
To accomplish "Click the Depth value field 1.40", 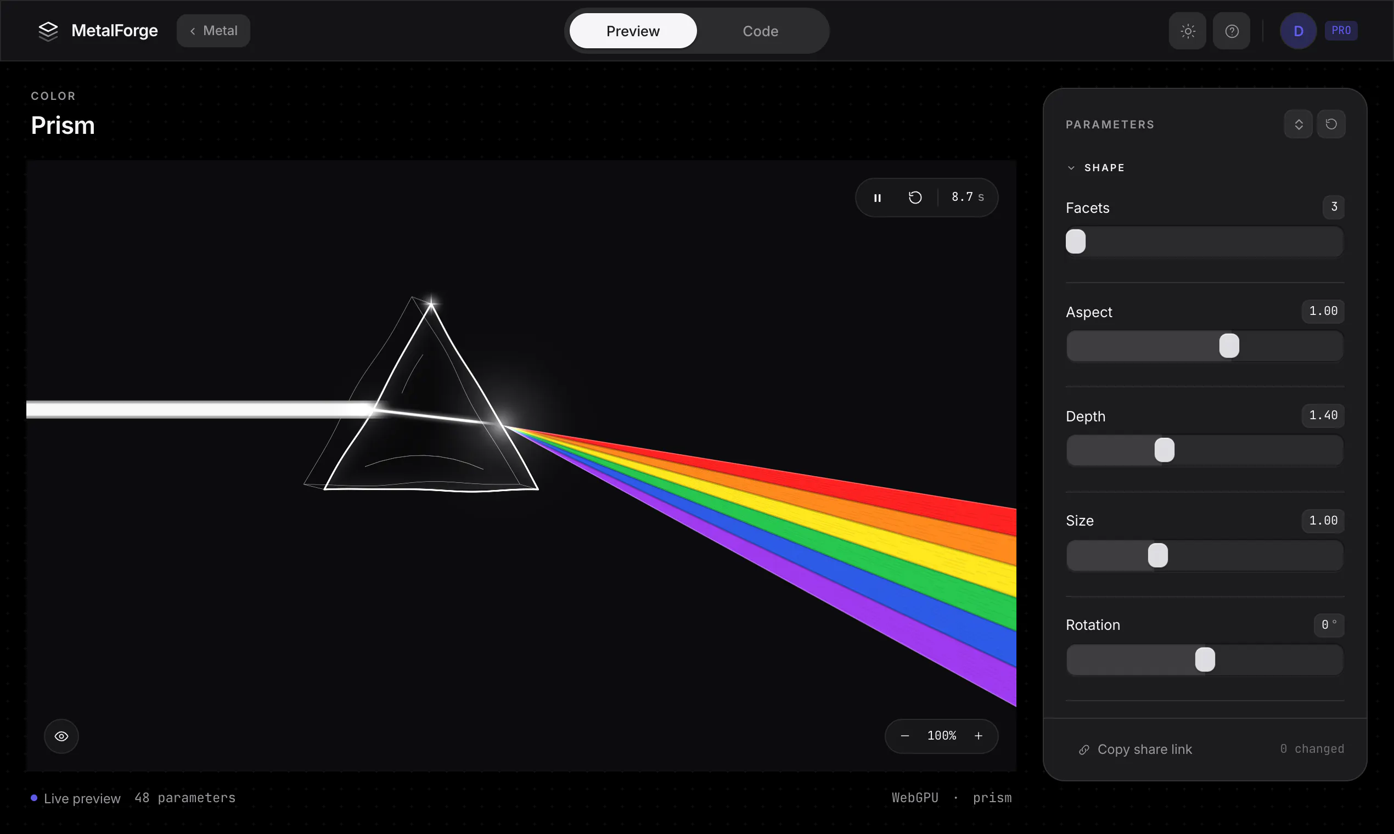I will click(x=1323, y=415).
